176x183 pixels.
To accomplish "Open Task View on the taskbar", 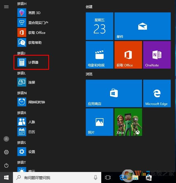I will coord(108,177).
